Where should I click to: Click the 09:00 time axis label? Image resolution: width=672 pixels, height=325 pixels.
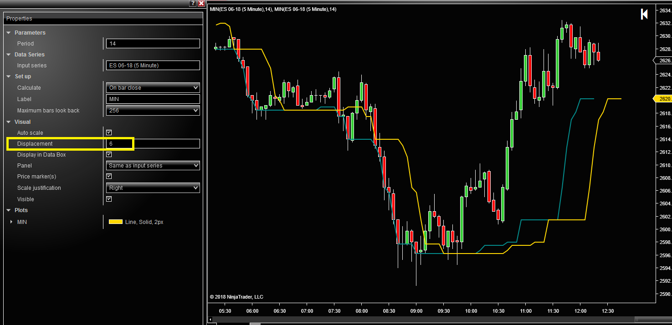[x=416, y=311]
